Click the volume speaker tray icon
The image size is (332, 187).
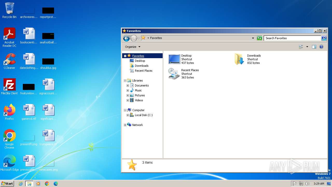coord(307,184)
